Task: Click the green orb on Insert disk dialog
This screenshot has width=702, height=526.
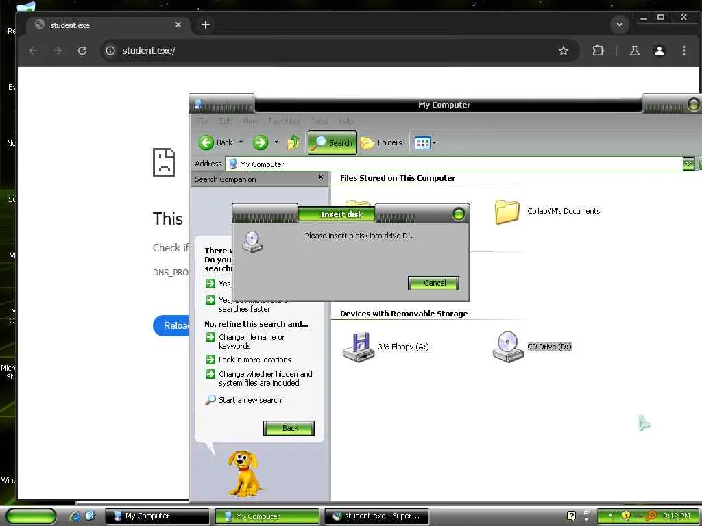Action: [459, 214]
